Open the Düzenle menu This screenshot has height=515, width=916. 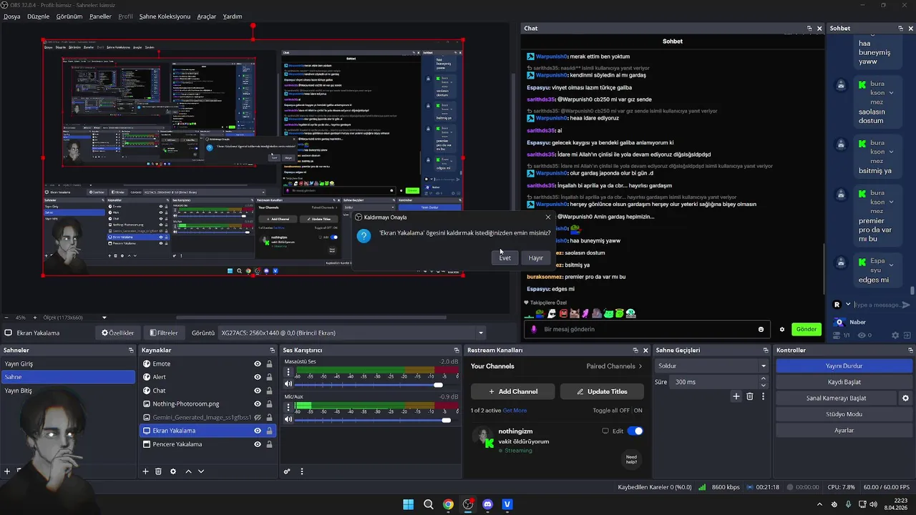tap(38, 16)
